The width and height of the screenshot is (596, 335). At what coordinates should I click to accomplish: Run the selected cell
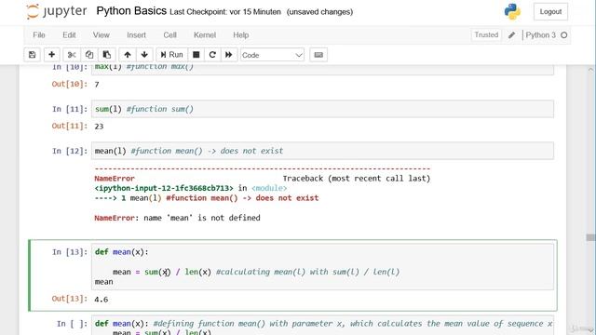(171, 55)
